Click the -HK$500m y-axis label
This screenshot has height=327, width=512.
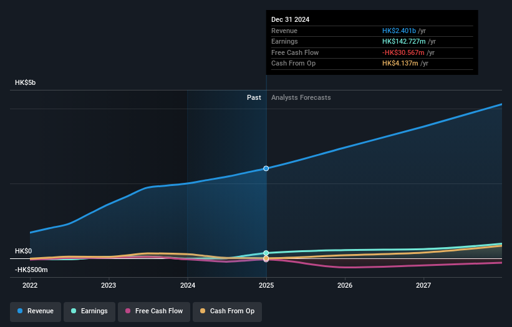tap(31, 270)
